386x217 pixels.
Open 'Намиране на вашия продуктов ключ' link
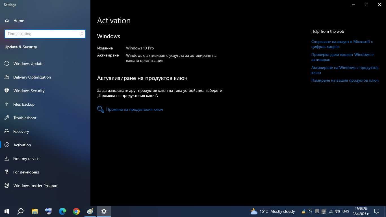345,81
